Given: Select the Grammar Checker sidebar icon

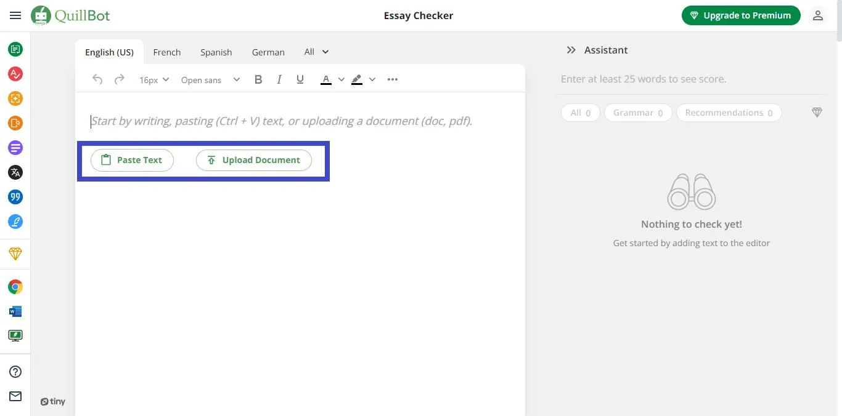Looking at the screenshot, I should pos(15,74).
